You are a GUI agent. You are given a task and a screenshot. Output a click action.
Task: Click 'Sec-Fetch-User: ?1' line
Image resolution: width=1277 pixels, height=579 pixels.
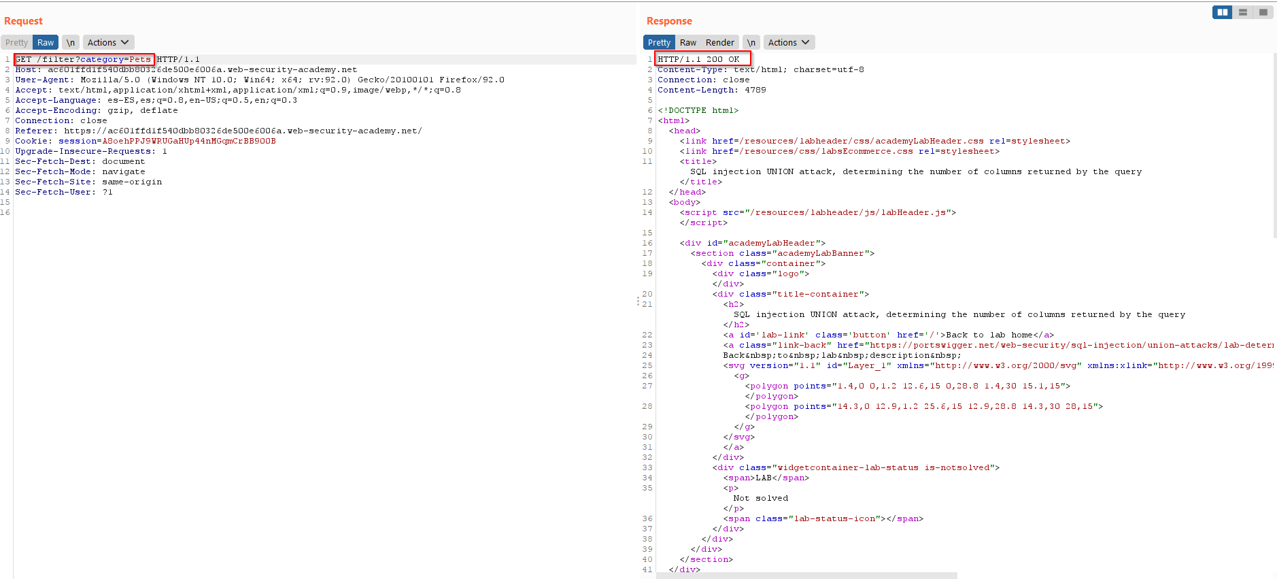[x=64, y=192]
